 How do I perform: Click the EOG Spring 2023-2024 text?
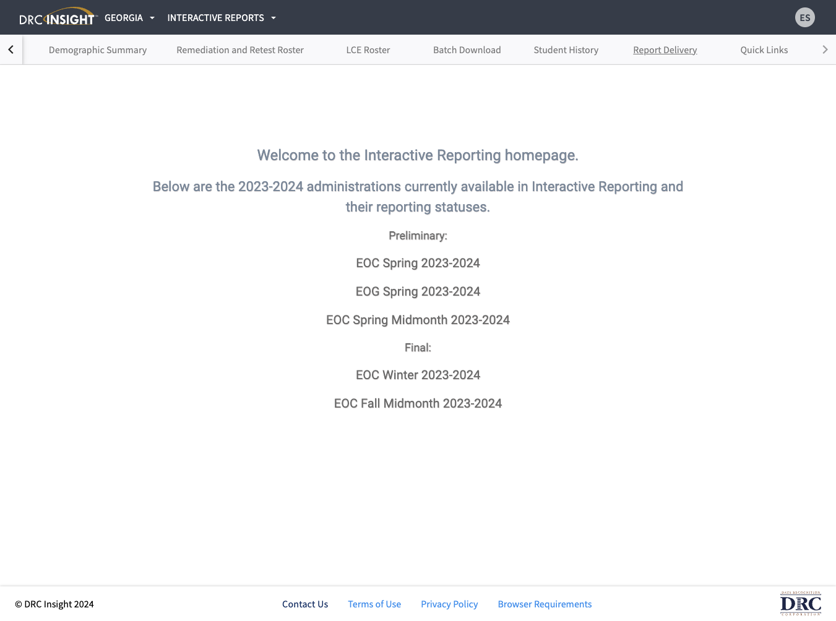coord(418,291)
